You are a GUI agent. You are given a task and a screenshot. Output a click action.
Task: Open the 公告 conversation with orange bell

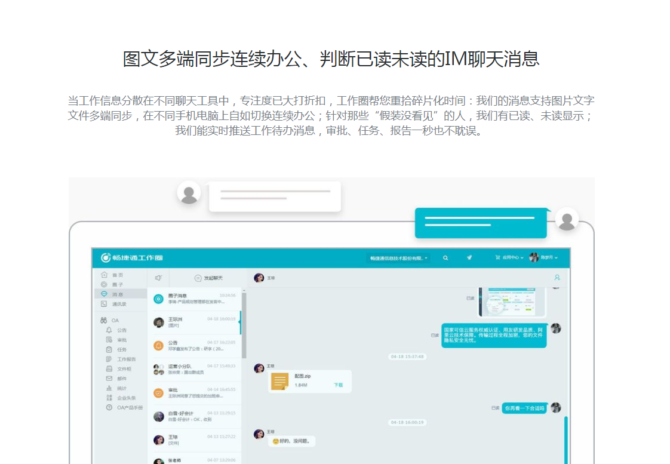click(195, 346)
